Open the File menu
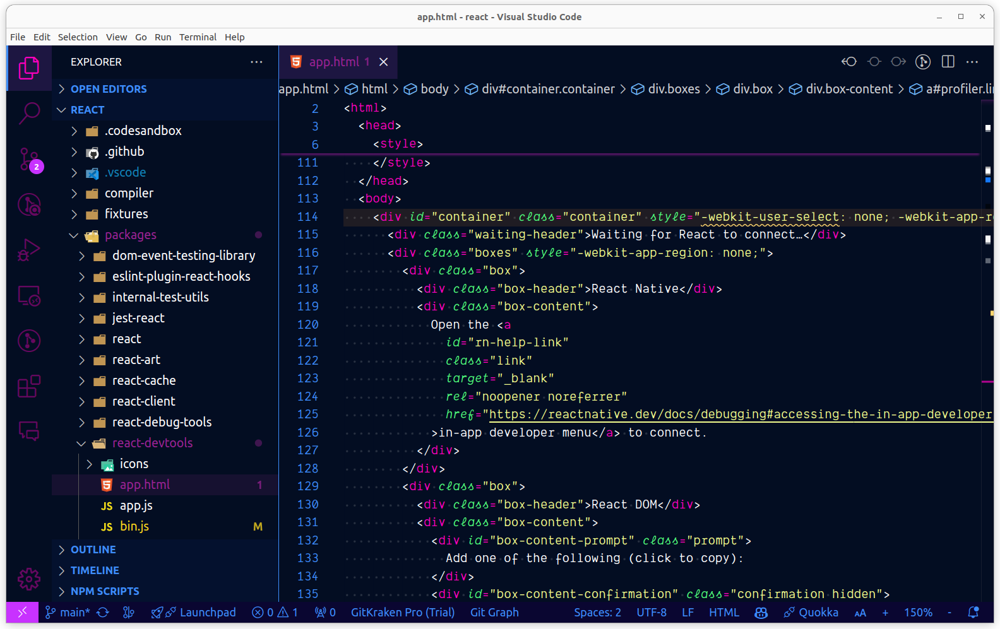The width and height of the screenshot is (1000, 629). tap(18, 37)
